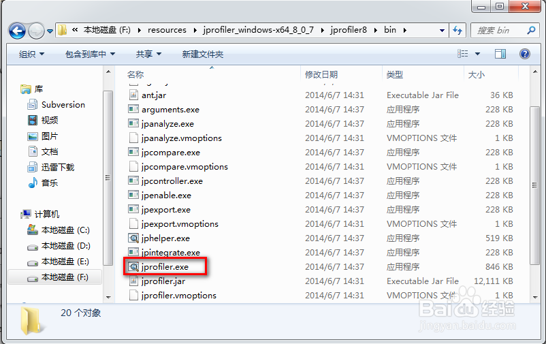Click 本地磁盘 (F:) in the address bar
This screenshot has width=546, height=344.
(107, 30)
